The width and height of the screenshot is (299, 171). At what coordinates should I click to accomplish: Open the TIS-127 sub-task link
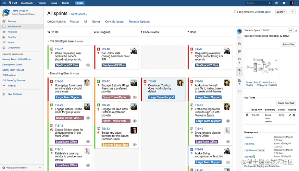click(x=255, y=115)
